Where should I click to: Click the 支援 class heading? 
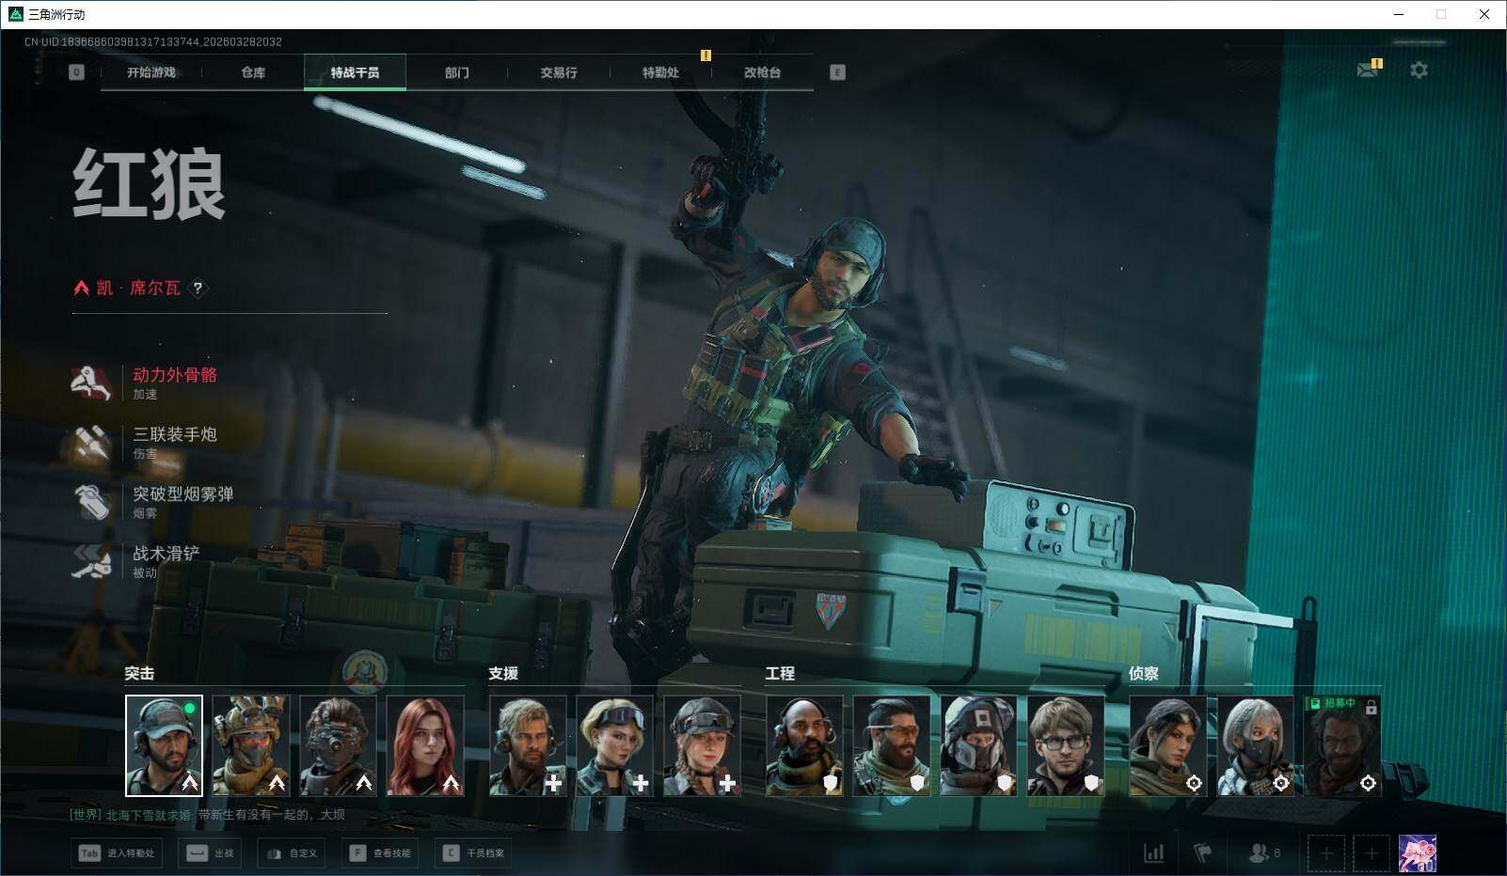(x=503, y=673)
